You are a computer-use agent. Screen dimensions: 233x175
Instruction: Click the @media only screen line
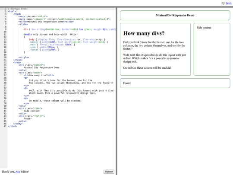(x=50, y=35)
